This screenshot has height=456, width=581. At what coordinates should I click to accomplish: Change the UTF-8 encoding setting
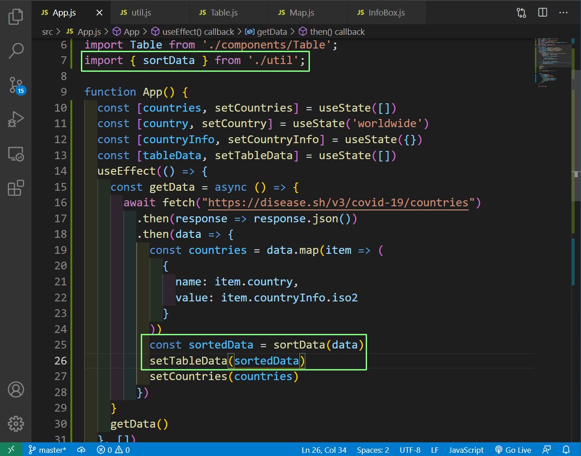[x=410, y=450]
